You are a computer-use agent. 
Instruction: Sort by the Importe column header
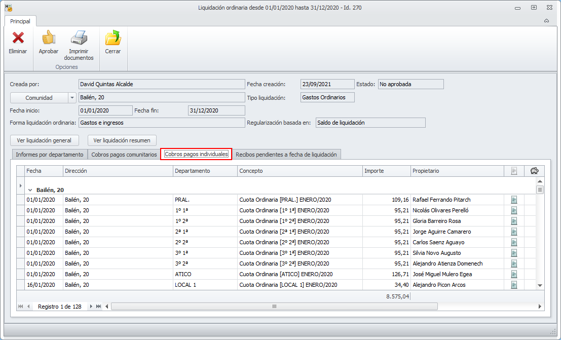click(x=386, y=171)
